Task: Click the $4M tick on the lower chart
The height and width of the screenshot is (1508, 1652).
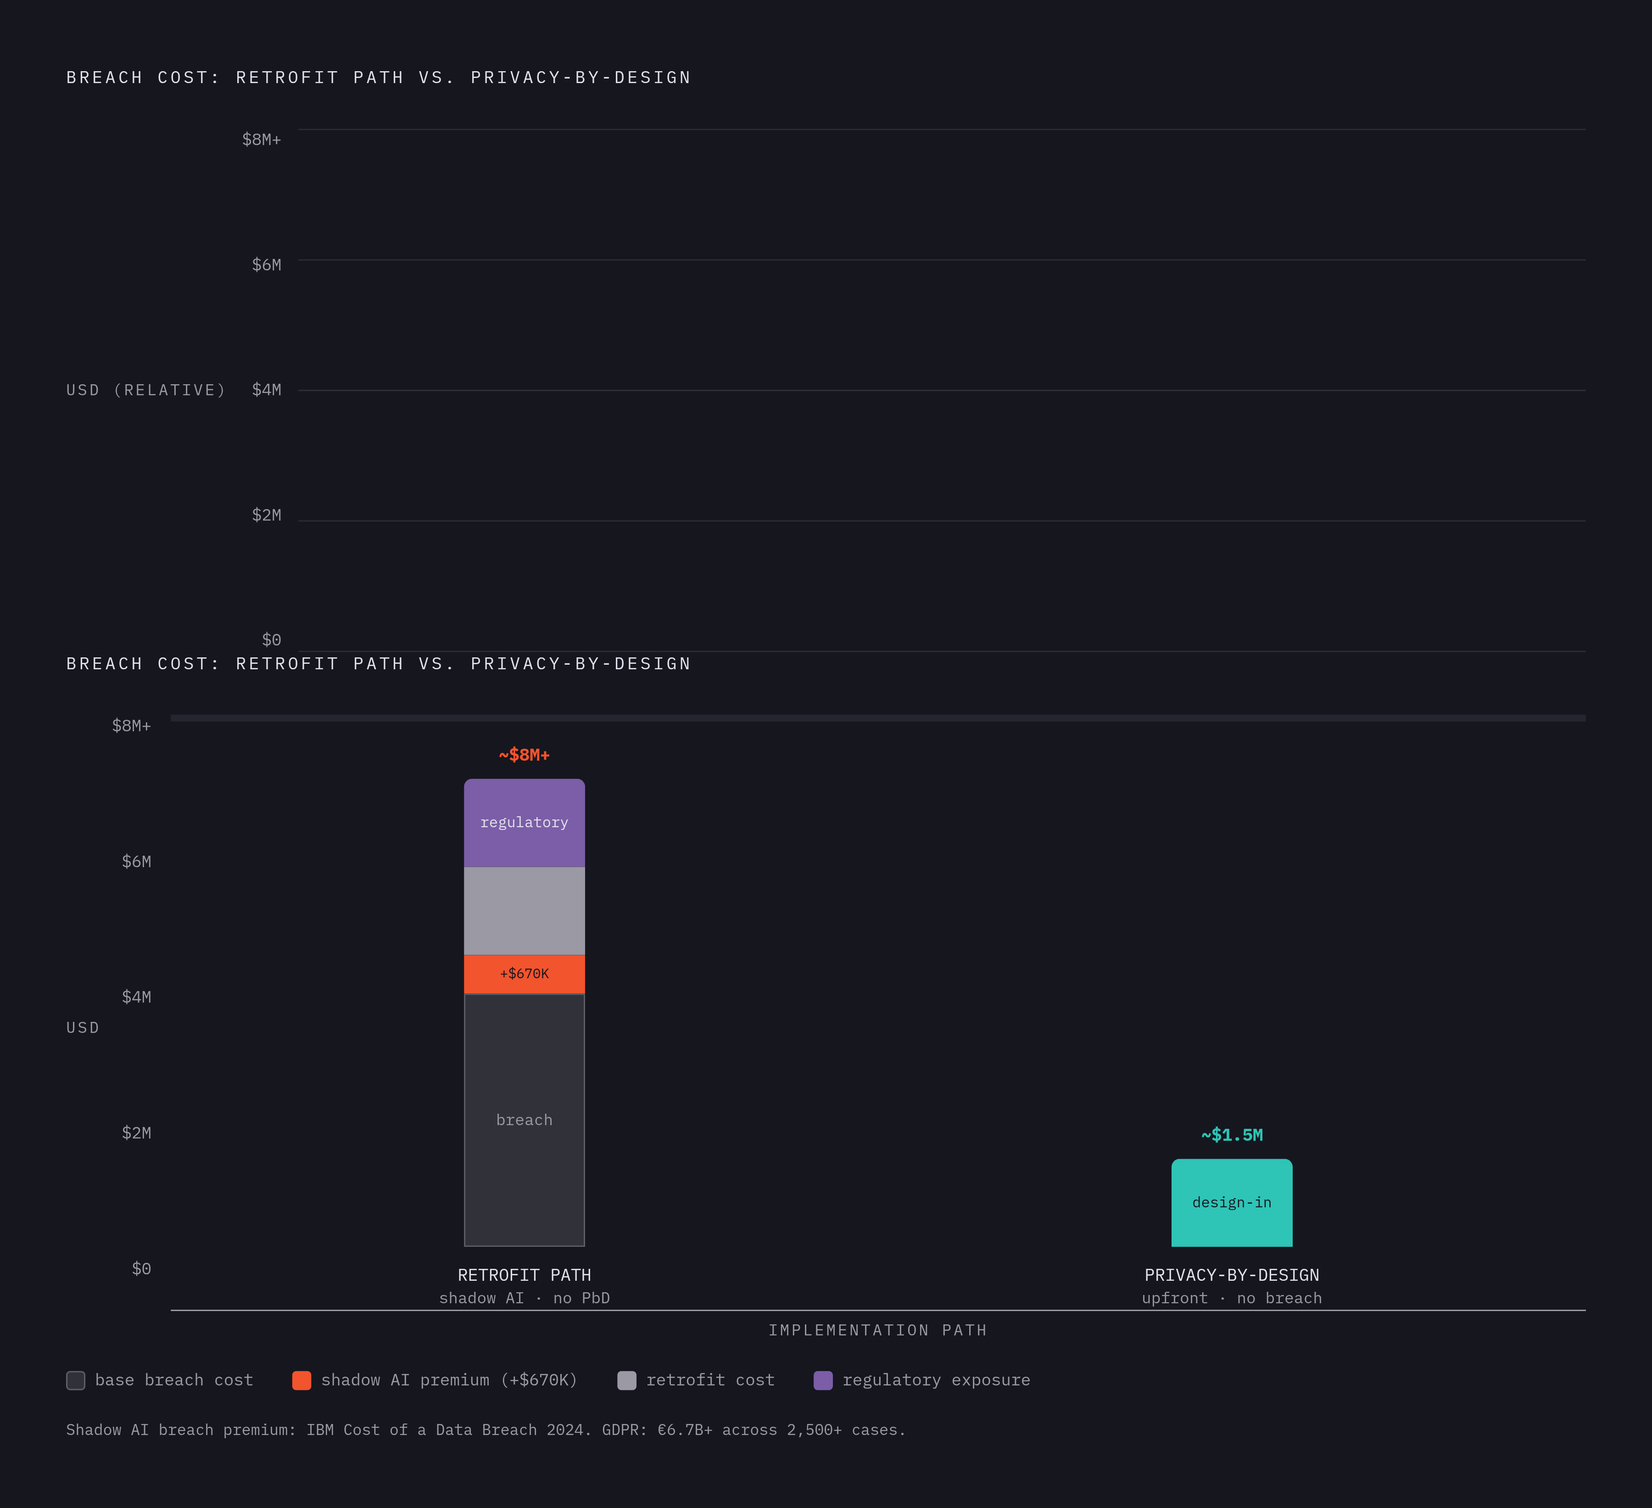Action: pyautogui.click(x=137, y=998)
